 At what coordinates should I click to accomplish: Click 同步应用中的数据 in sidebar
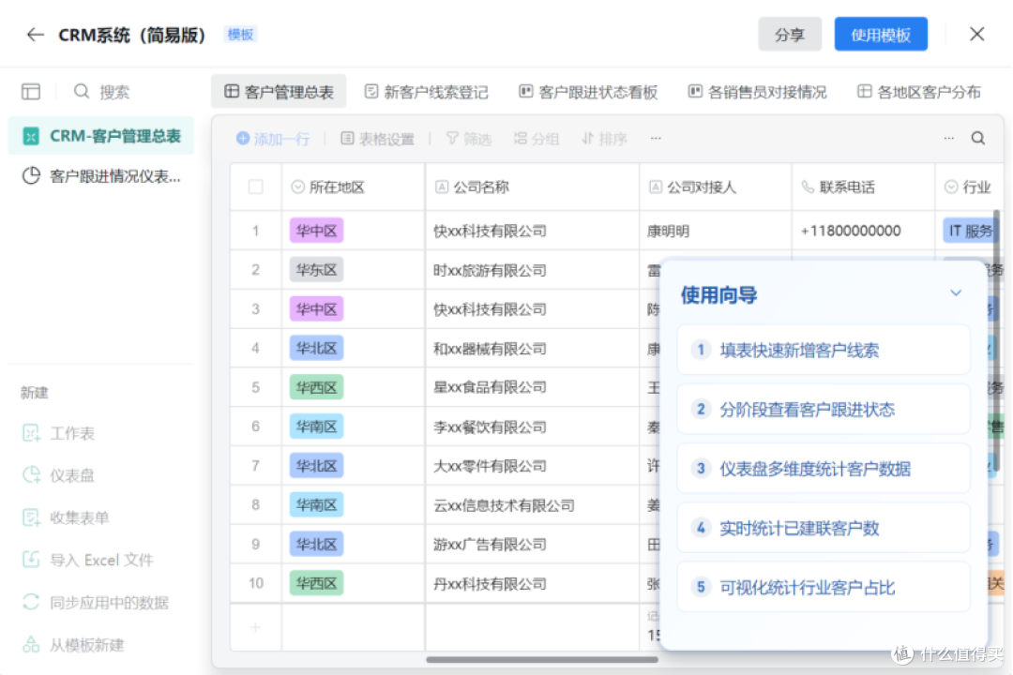[x=96, y=603]
